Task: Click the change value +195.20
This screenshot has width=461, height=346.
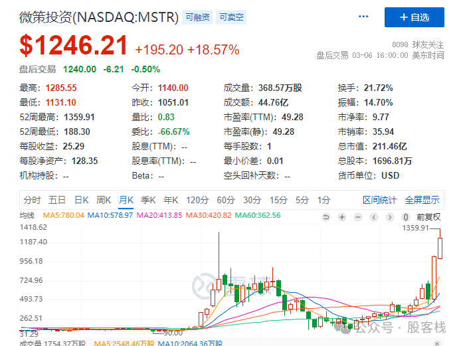Action: tap(159, 50)
